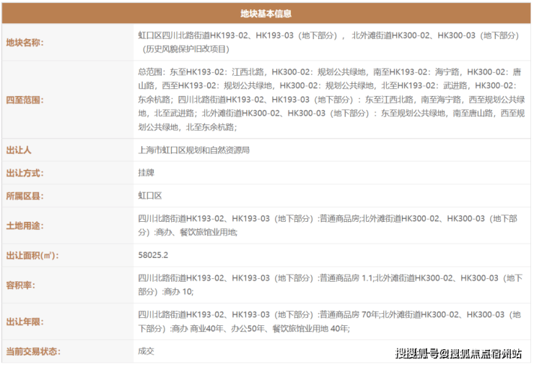Select the 出让面积(㎡) row label
Viewport: 534px width, 365px height.
(x=32, y=255)
